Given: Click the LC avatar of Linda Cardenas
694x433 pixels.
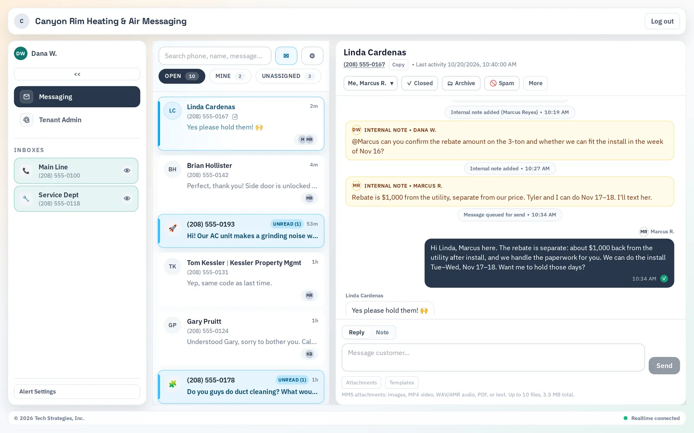Looking at the screenshot, I should [x=173, y=111].
